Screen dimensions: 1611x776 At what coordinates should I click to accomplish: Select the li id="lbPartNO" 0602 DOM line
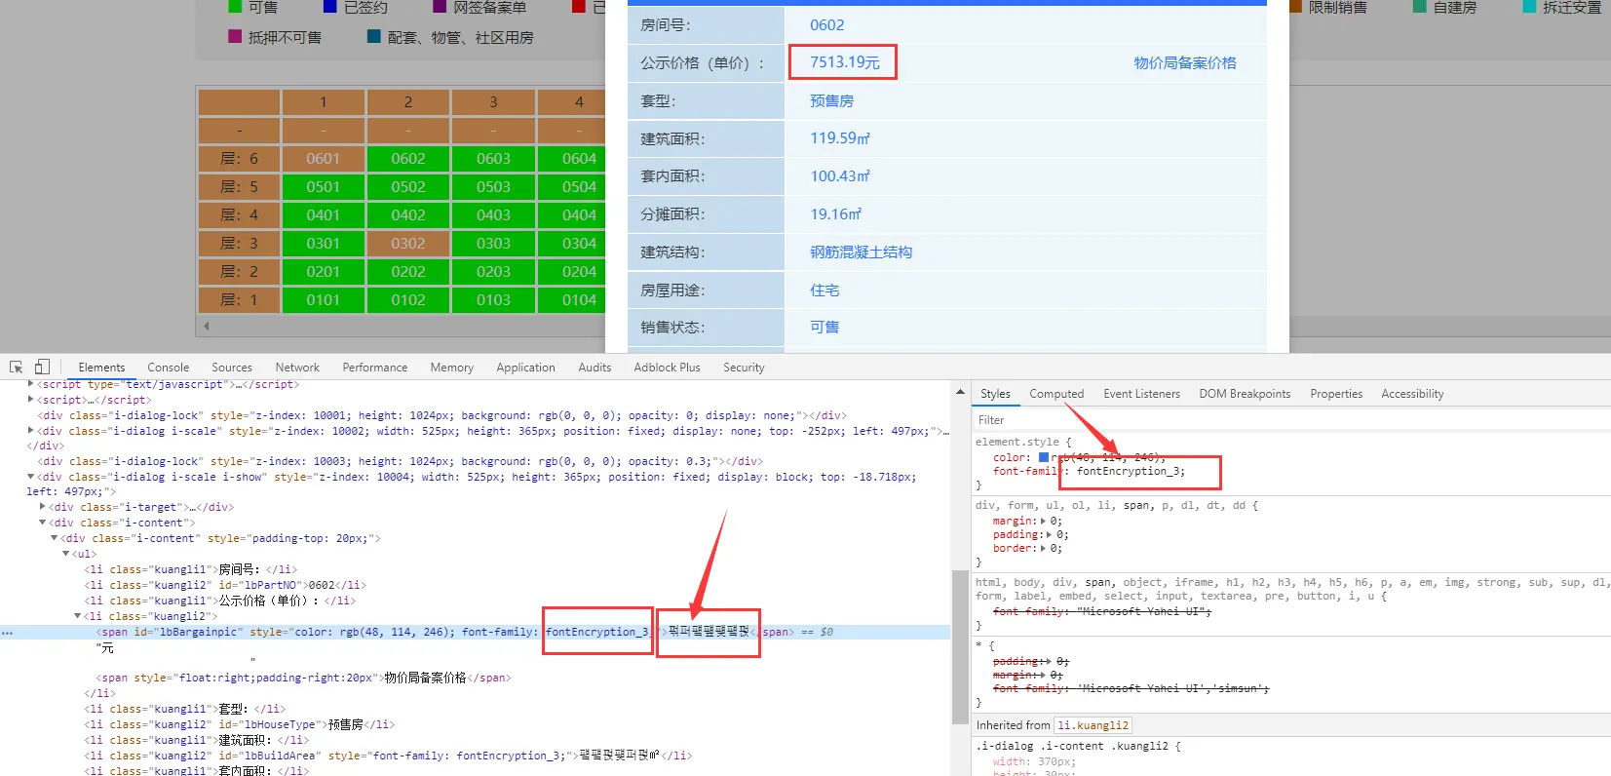tap(224, 585)
